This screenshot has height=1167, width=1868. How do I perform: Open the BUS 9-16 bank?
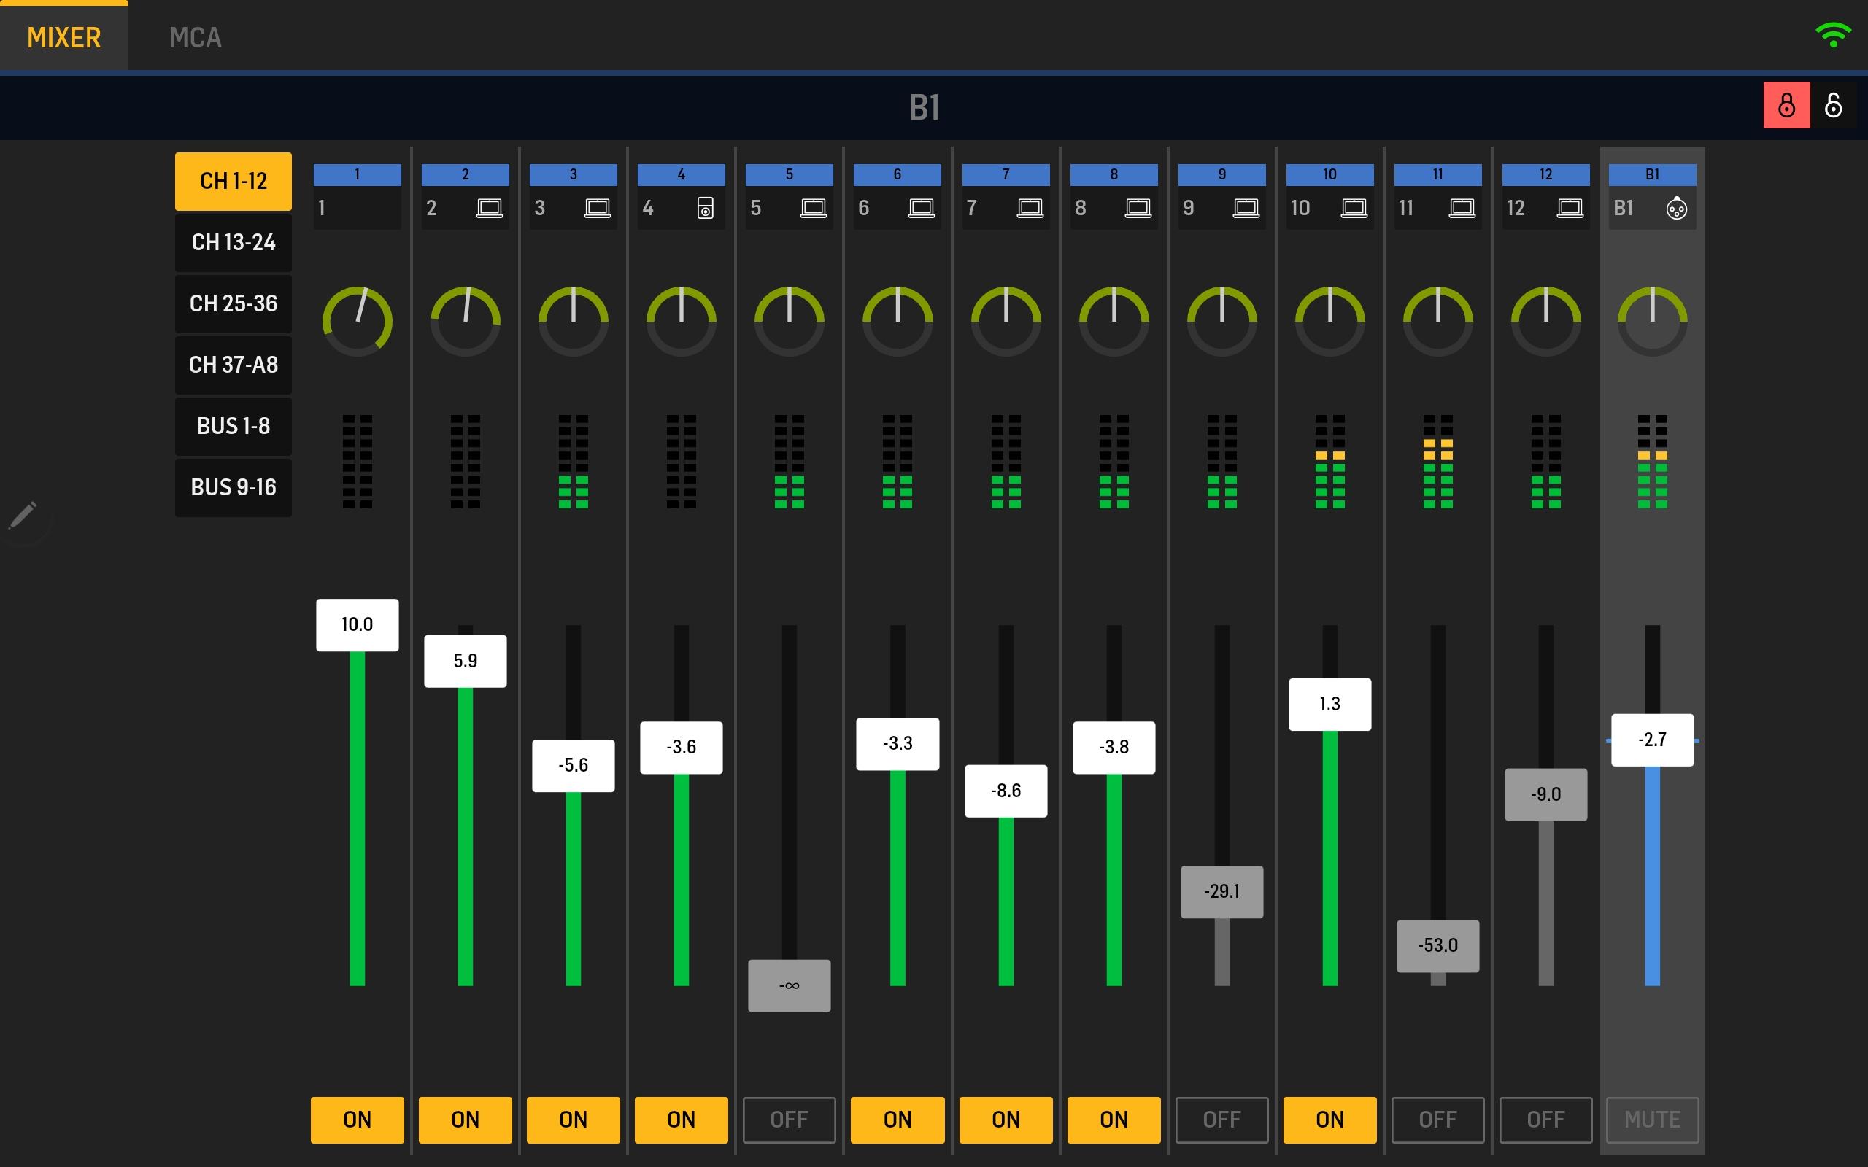[x=233, y=487]
